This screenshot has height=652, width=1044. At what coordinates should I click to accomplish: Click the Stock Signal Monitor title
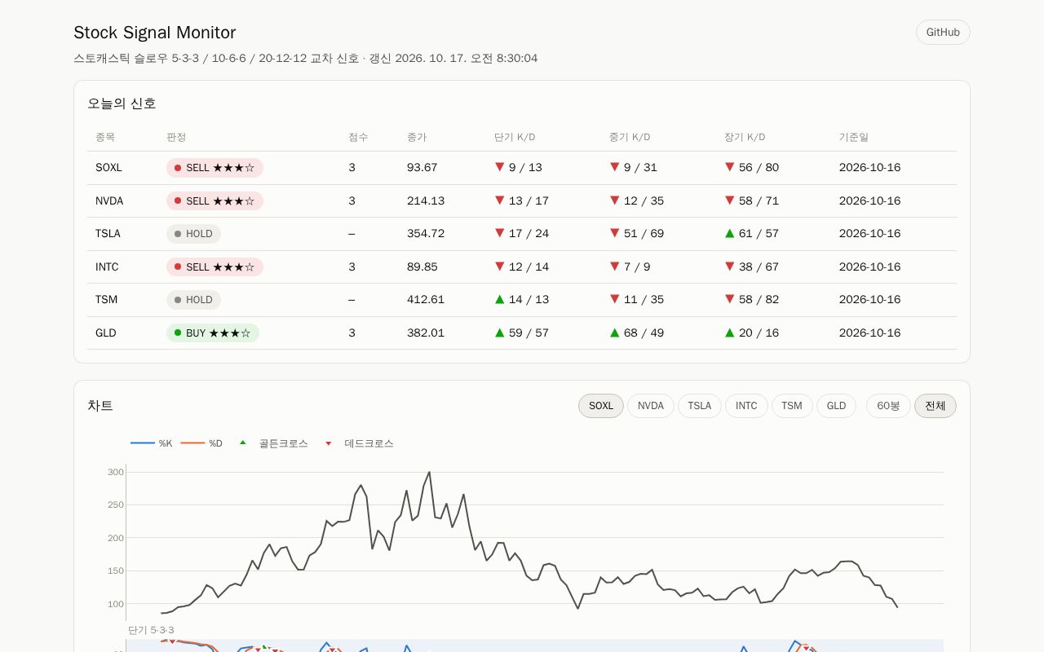pyautogui.click(x=155, y=33)
